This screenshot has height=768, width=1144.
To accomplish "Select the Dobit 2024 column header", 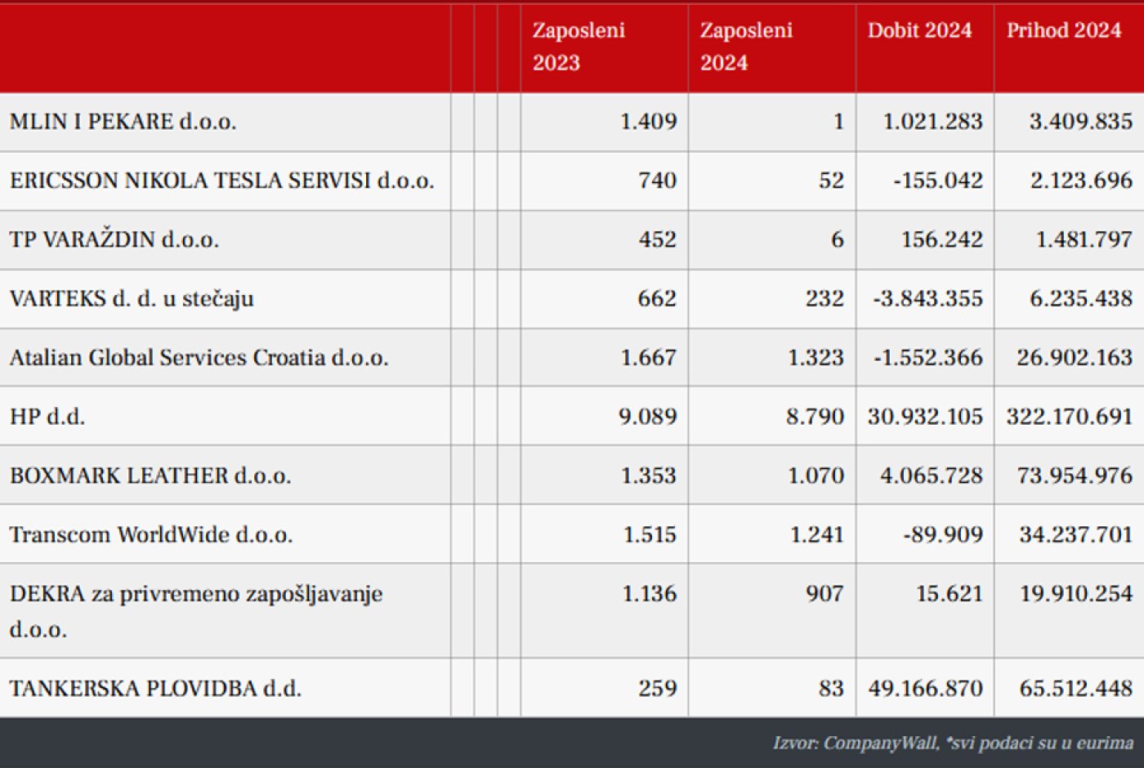I will [x=919, y=31].
